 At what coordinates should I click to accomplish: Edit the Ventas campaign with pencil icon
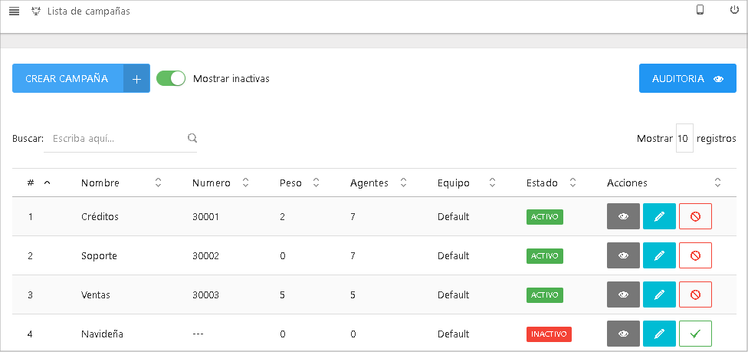pos(659,294)
